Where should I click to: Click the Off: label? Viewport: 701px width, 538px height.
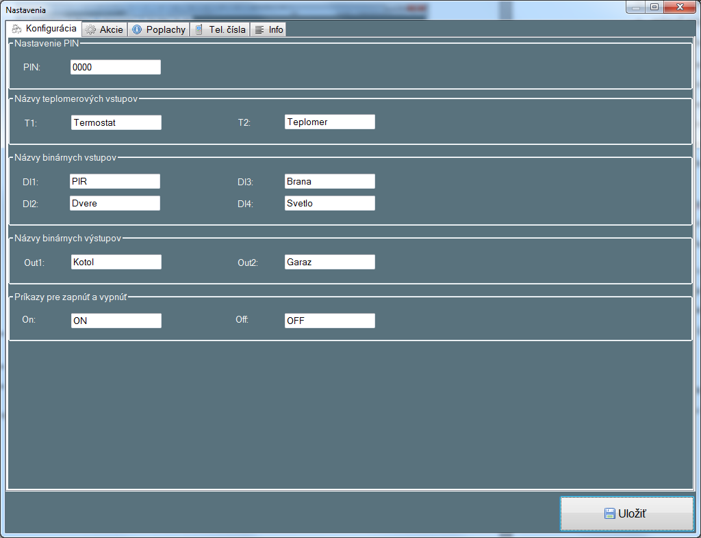point(242,320)
